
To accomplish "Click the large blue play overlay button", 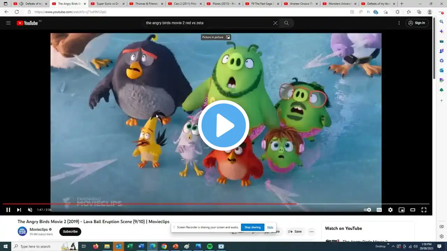I will [223, 125].
